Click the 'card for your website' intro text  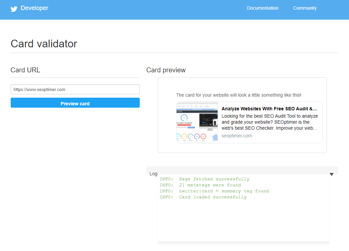point(238,95)
